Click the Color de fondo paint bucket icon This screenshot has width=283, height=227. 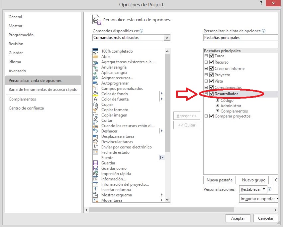(x=95, y=94)
